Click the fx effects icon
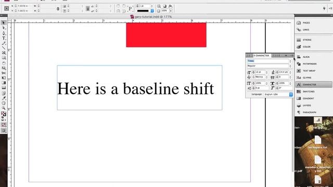 point(171,6)
